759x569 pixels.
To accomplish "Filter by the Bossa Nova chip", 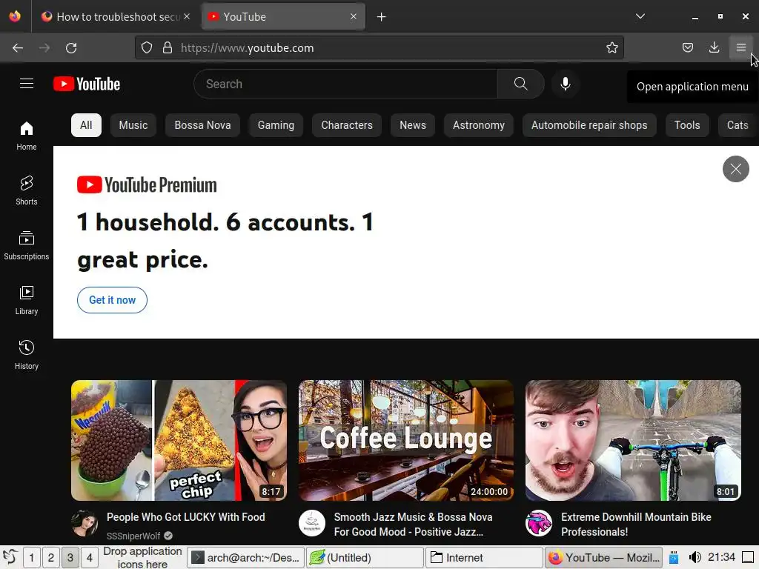I will [x=202, y=125].
